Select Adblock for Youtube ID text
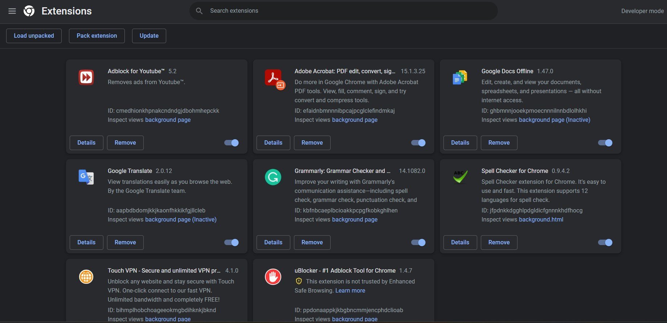This screenshot has height=323, width=667. [163, 111]
